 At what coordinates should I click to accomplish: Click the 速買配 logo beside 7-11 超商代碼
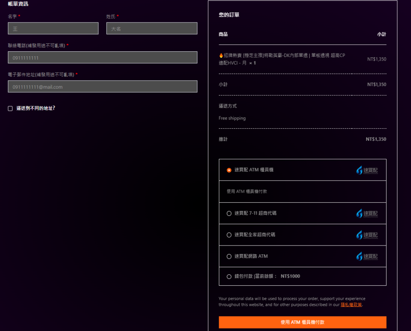(367, 213)
